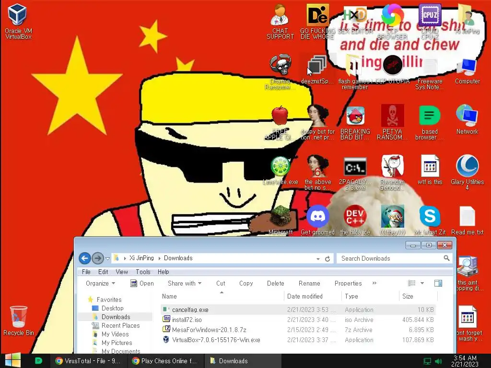
Task: Select Desktop under Favorites
Action: coord(108,308)
